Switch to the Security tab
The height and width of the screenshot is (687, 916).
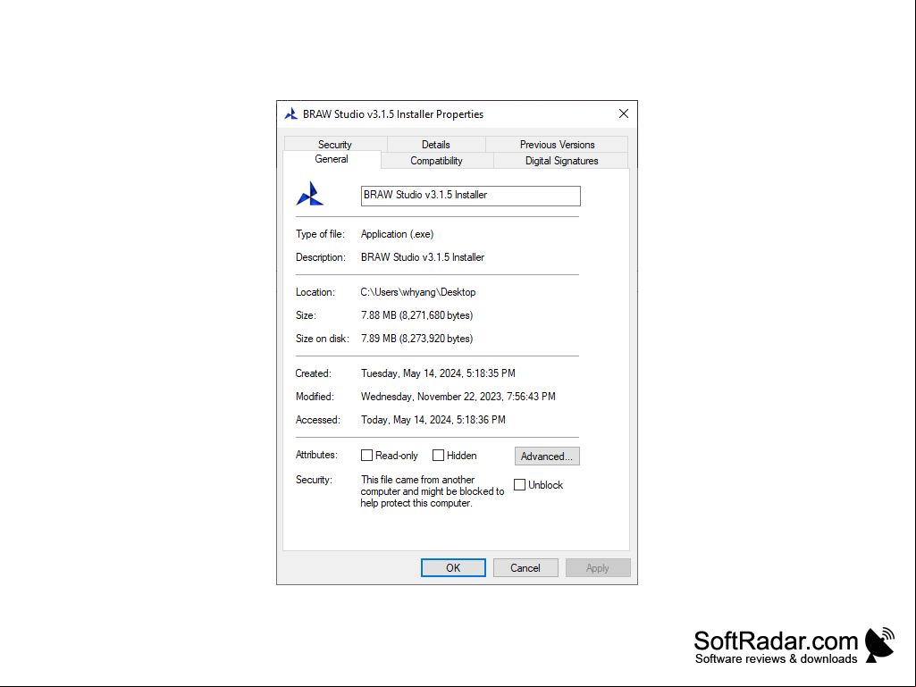[x=335, y=145]
